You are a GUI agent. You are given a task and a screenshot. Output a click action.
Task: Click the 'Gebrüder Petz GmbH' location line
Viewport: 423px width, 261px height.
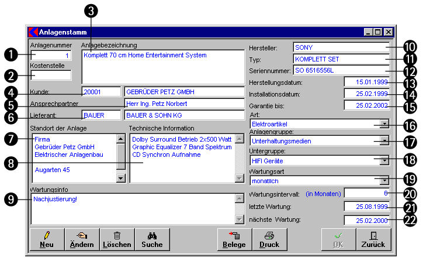pos(64,147)
